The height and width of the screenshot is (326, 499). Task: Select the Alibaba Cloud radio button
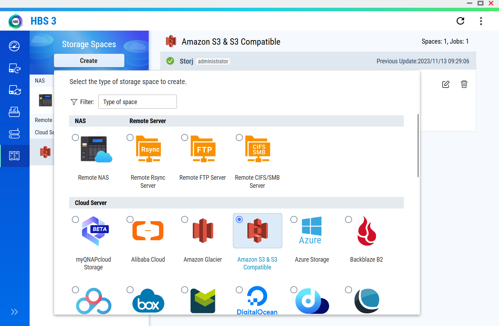pos(130,219)
